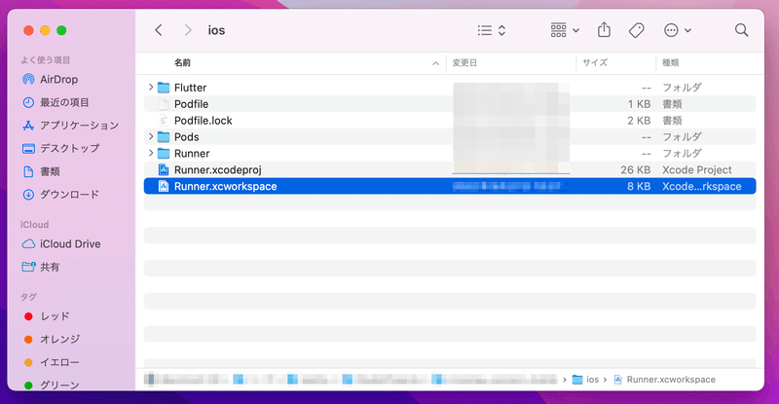
Task: Select the Podfile.lock row name
Action: pos(204,121)
